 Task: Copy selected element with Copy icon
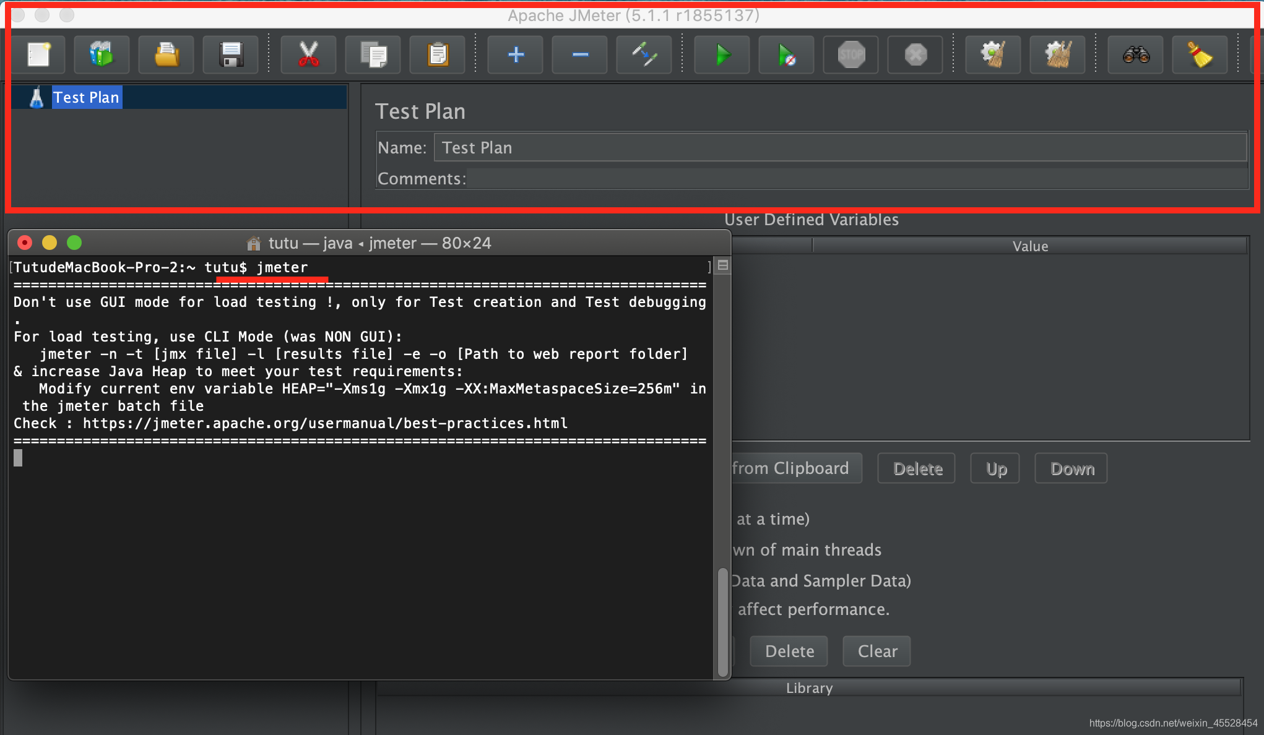(x=373, y=55)
